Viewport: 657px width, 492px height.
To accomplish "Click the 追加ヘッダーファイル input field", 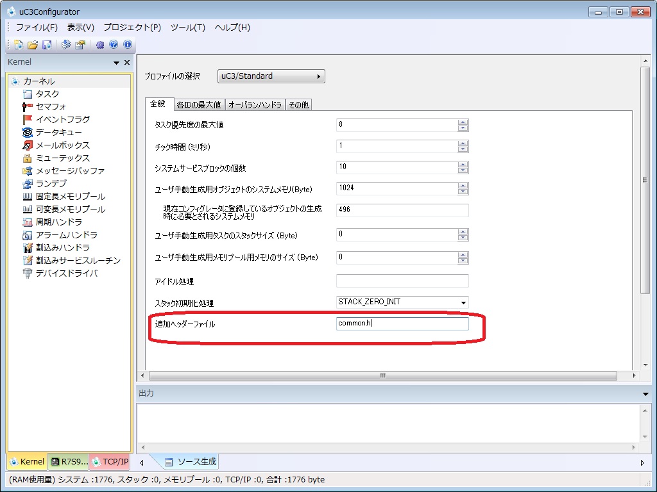I will point(402,324).
